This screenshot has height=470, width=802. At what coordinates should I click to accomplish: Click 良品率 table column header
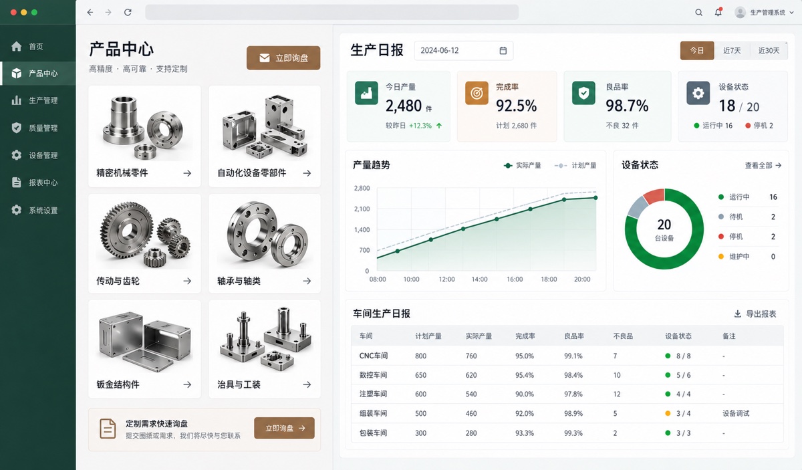(574, 336)
